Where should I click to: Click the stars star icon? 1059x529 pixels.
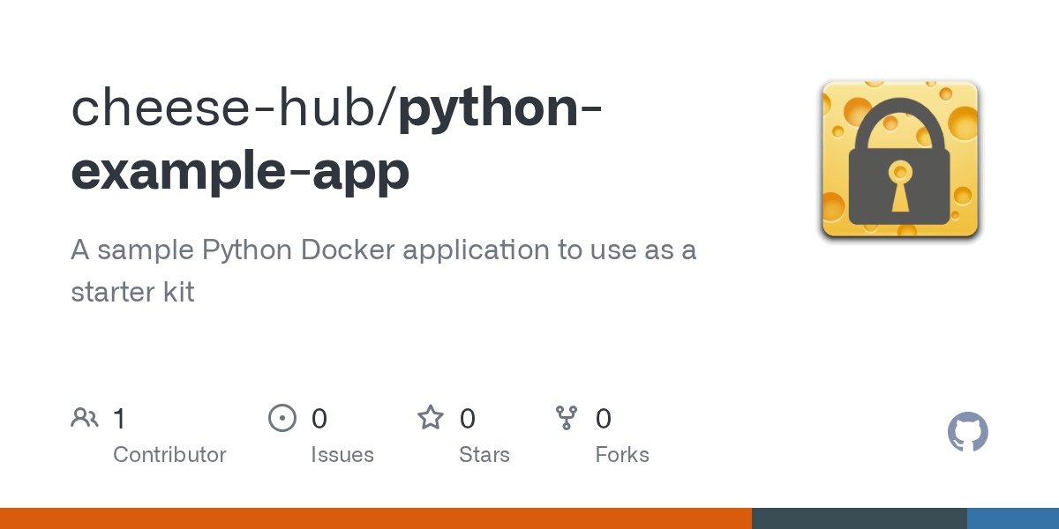(x=431, y=417)
